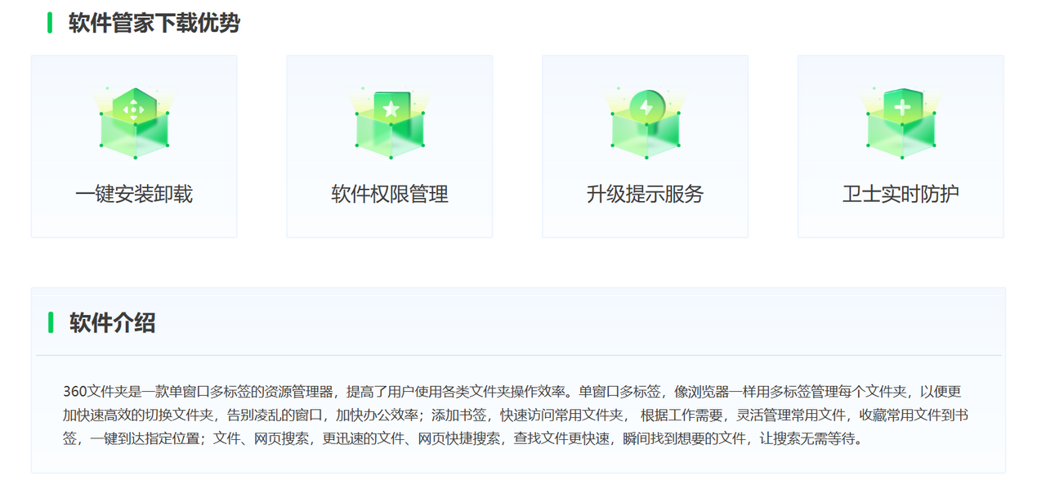Click the 软件权限管理 label text
This screenshot has width=1046, height=494.
(x=389, y=195)
